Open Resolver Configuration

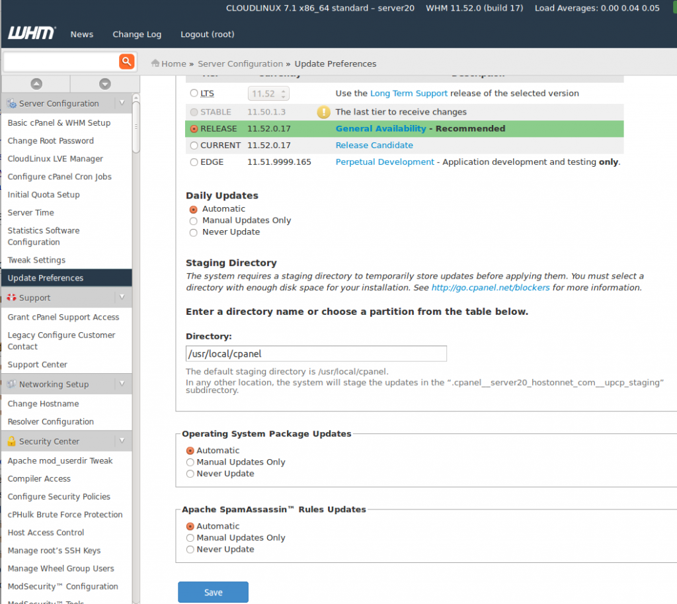coord(50,421)
